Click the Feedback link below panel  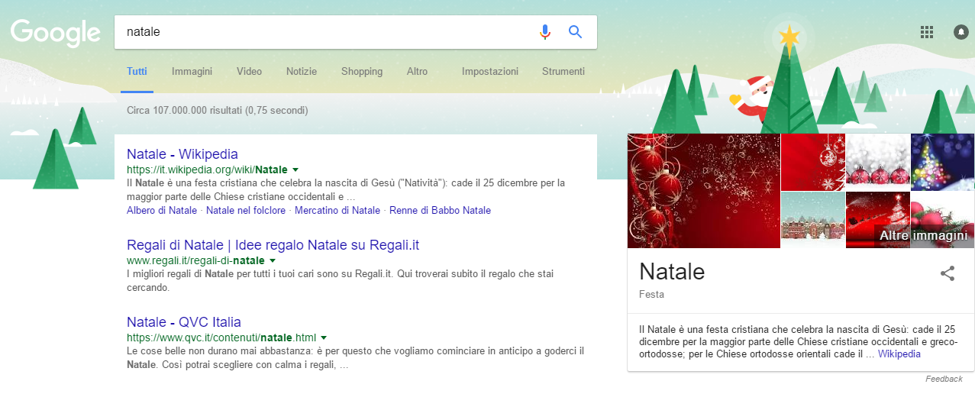944,379
